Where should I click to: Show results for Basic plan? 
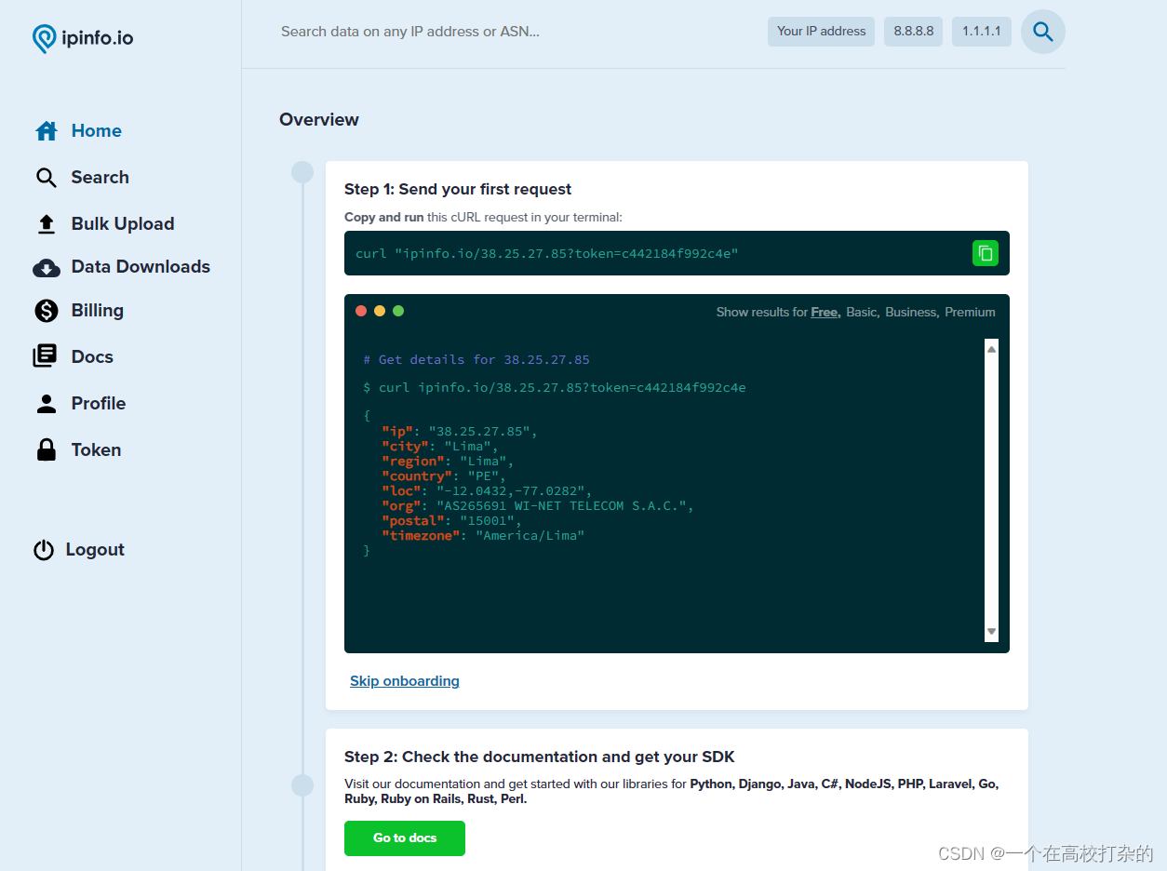862,313
